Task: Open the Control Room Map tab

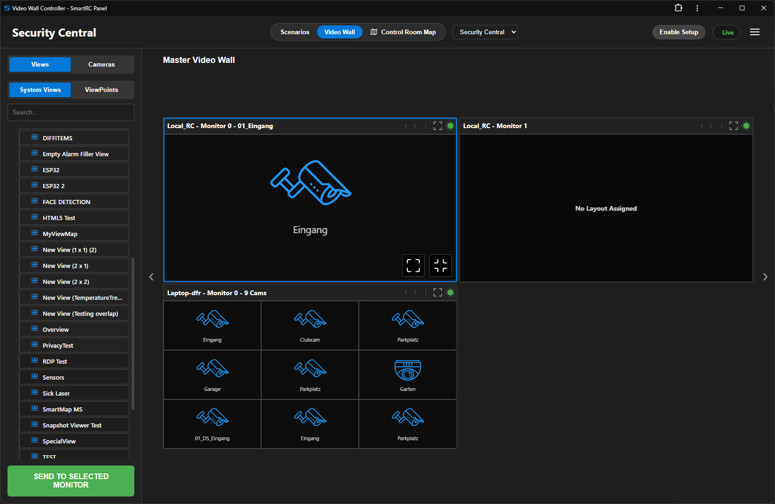Action: 403,32
